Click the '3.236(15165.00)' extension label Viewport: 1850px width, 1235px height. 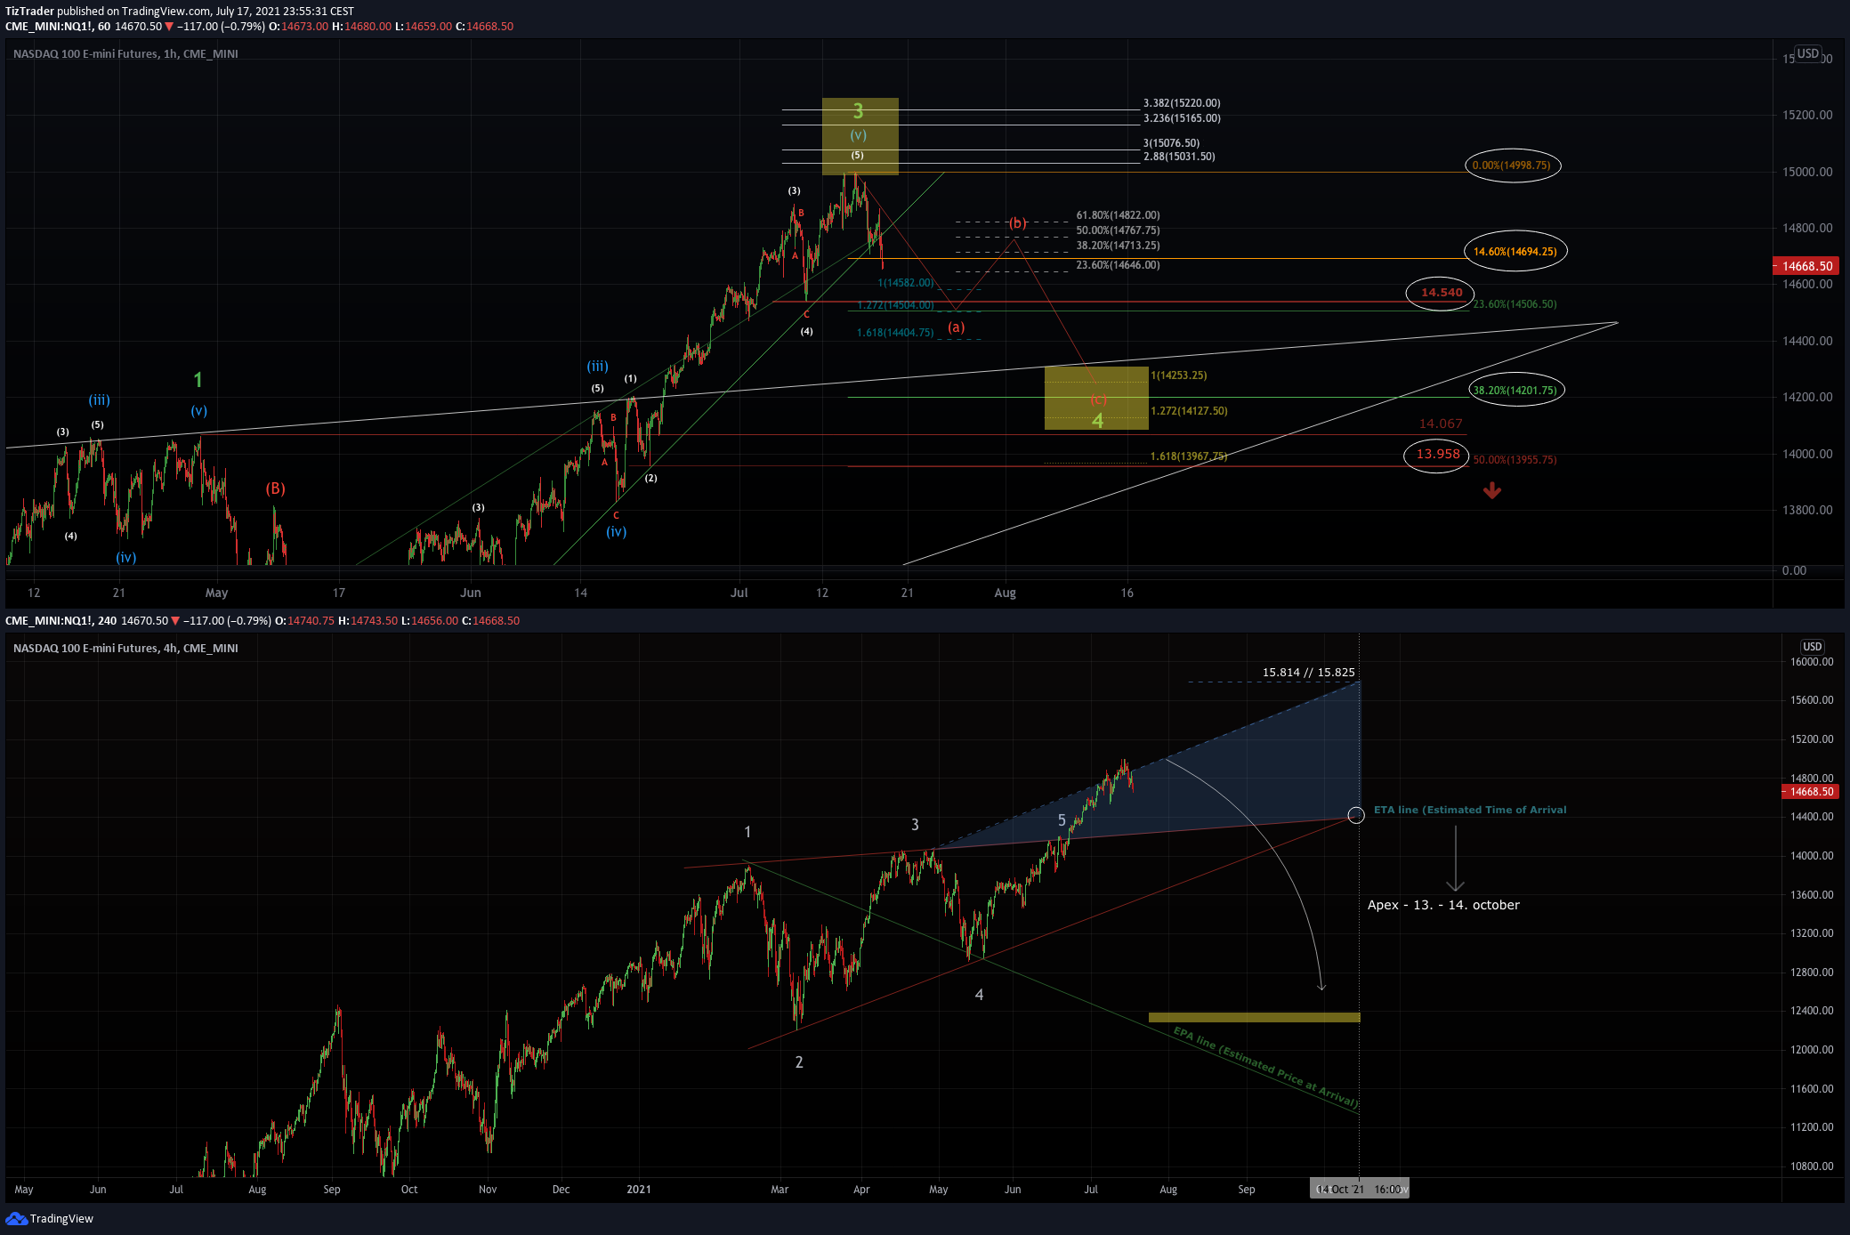point(1182,118)
